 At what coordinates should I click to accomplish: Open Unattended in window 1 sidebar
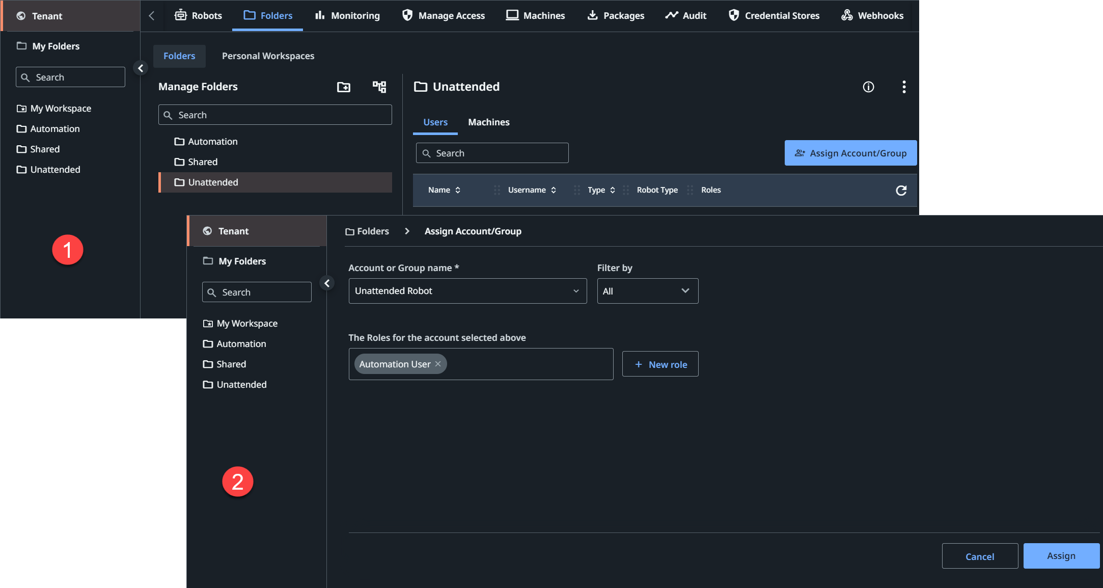pos(48,170)
